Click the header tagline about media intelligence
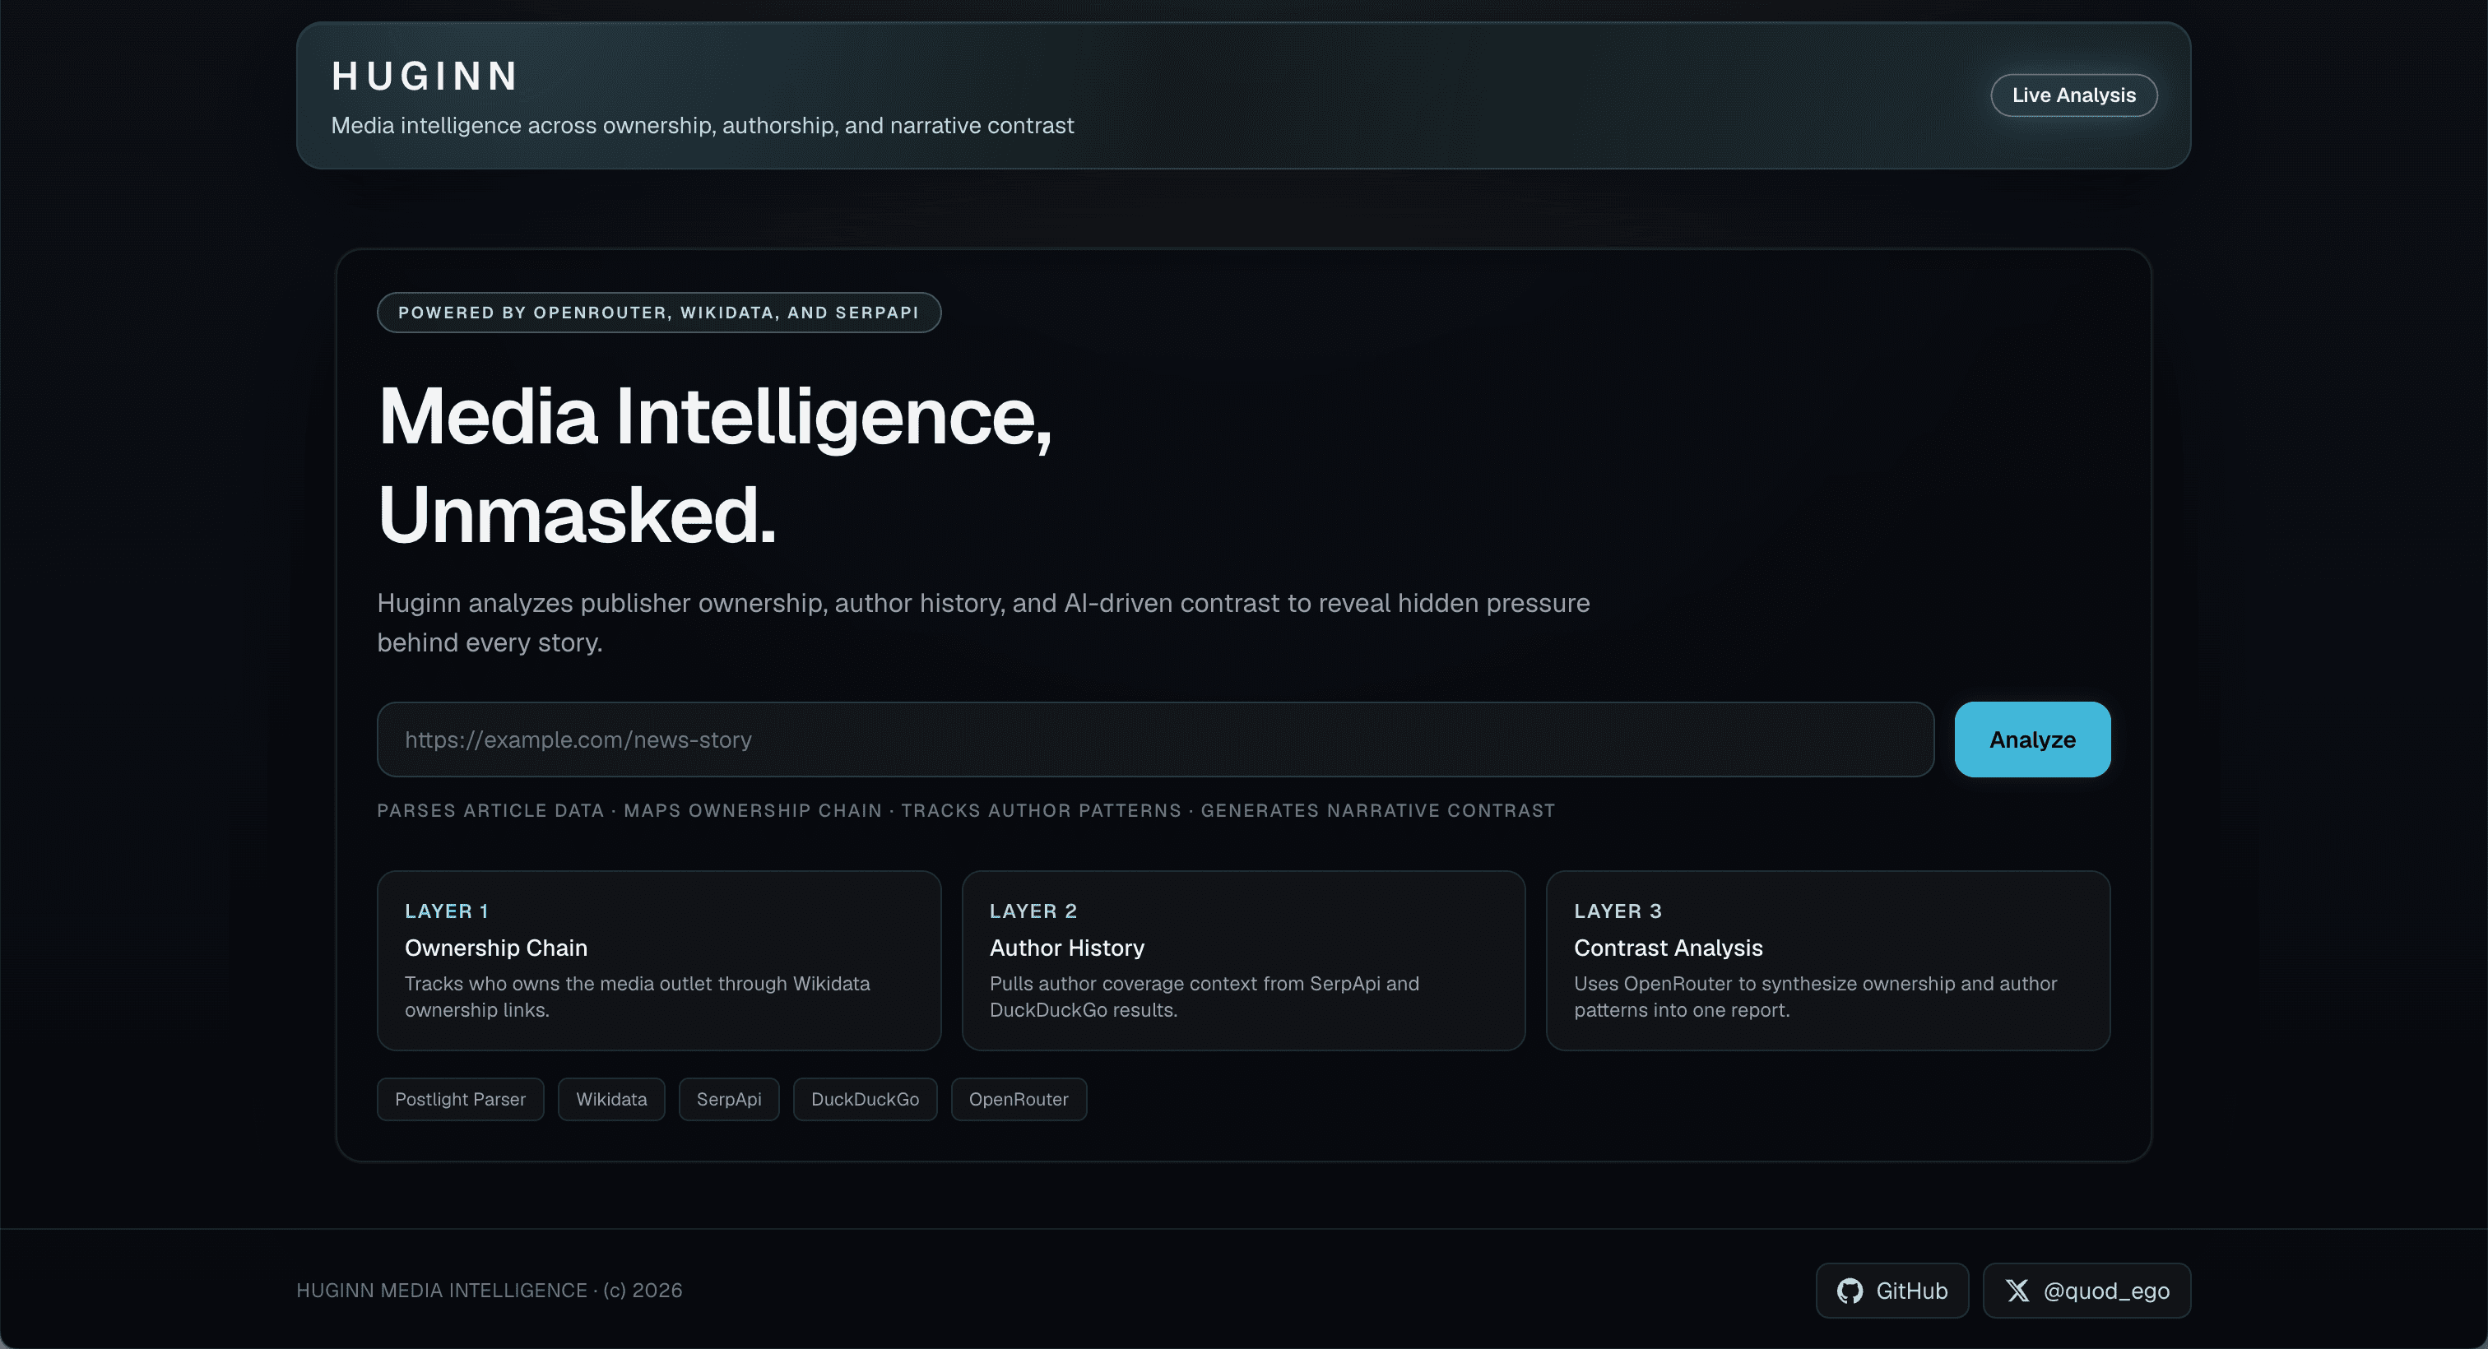The width and height of the screenshot is (2488, 1349). point(702,126)
